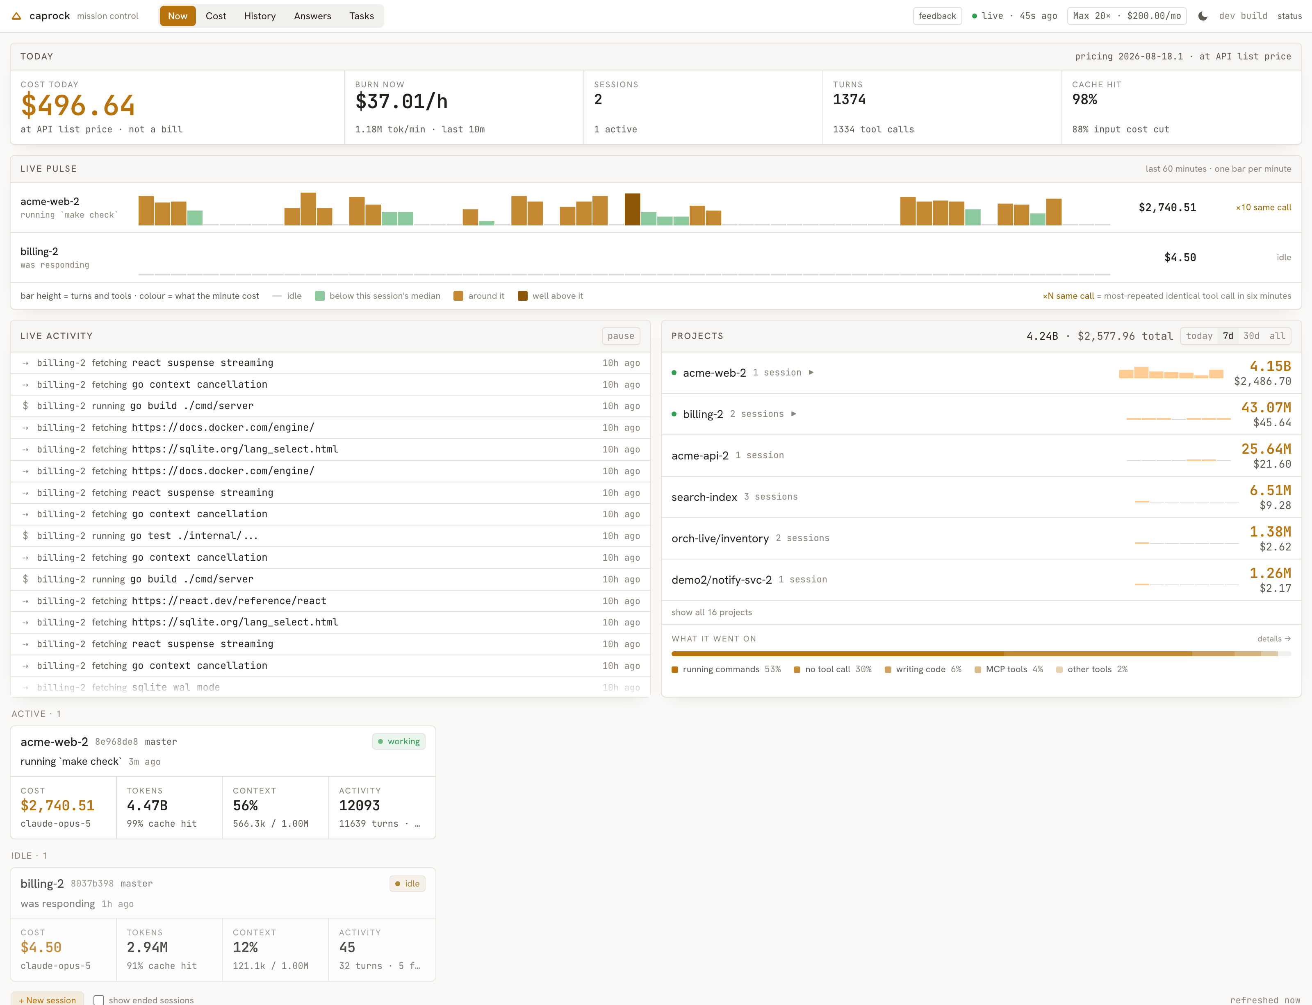This screenshot has width=1312, height=1005.
Task: Click the green live status dot
Action: pyautogui.click(x=975, y=16)
